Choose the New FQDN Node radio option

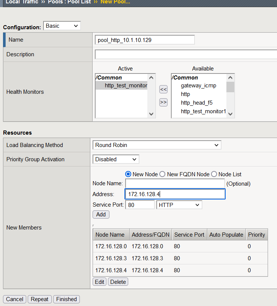162,174
